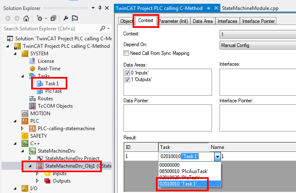296x193 pixels.
Task: Select PLC-calling-statemachine project
Action: tap(66, 129)
